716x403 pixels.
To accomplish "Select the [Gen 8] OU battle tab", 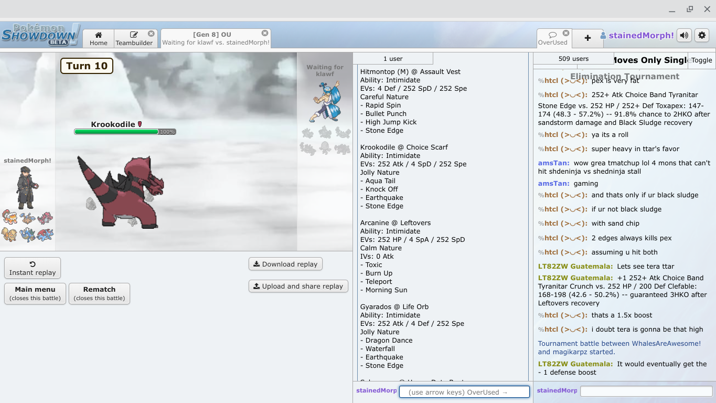I will [x=216, y=39].
